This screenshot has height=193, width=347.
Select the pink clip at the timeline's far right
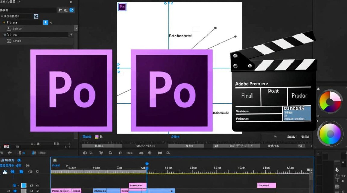(267, 185)
